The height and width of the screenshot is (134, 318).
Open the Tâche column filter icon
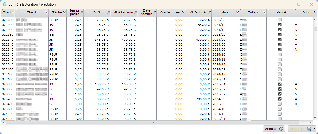(x=65, y=12)
